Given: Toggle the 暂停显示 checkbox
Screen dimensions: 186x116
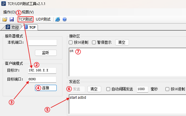Looking at the screenshot, I should [x=94, y=42].
